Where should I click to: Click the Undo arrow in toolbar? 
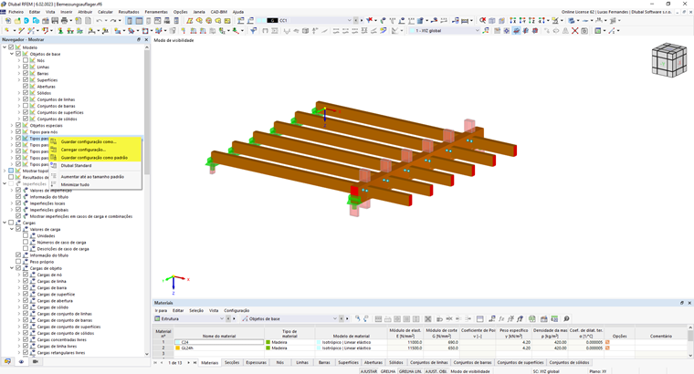tap(100, 20)
